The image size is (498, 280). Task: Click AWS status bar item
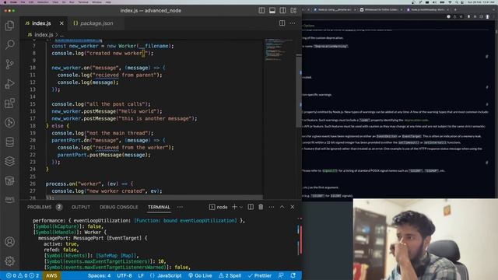click(x=51, y=275)
